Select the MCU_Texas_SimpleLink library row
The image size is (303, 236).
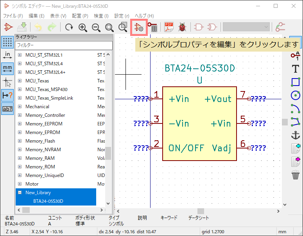pyautogui.click(x=61, y=98)
